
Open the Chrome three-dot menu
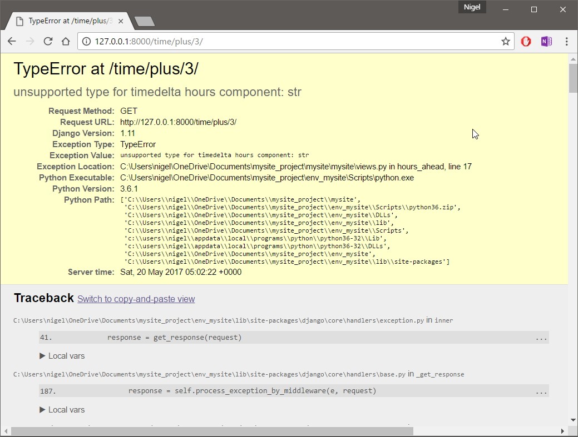tap(566, 42)
